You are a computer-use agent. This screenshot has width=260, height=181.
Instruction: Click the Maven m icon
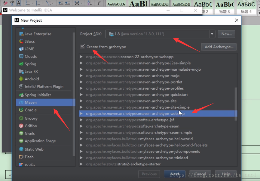(21, 102)
